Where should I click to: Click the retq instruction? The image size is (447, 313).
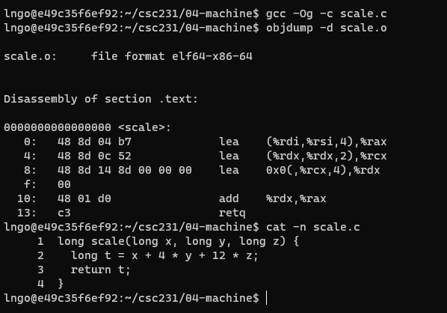click(232, 213)
